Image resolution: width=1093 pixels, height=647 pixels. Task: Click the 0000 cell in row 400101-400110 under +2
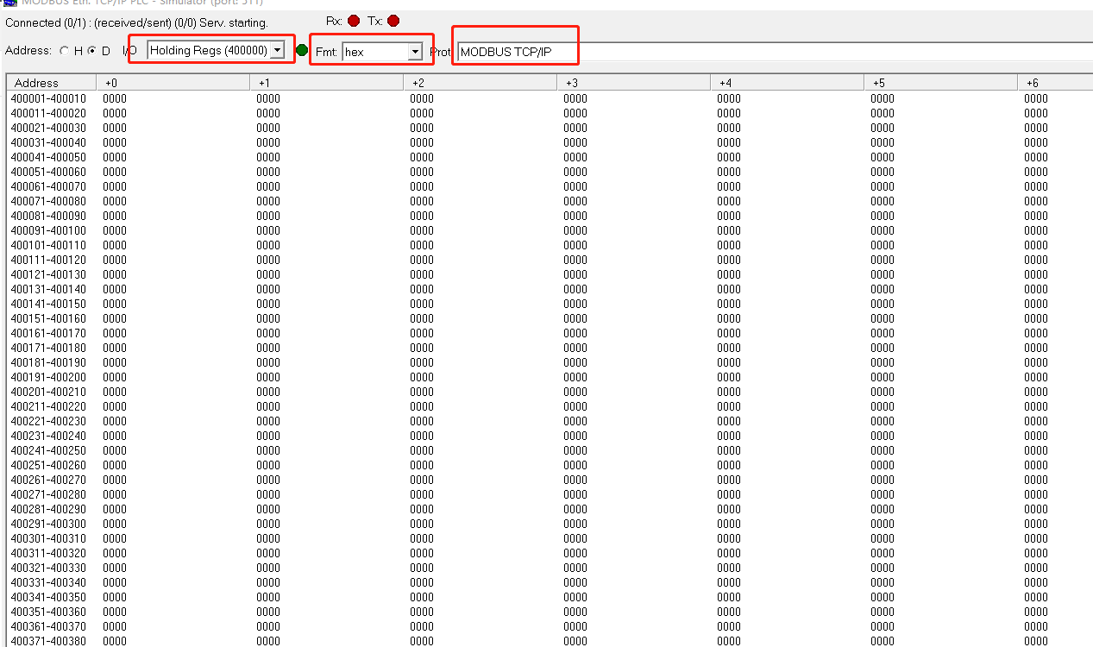point(421,245)
